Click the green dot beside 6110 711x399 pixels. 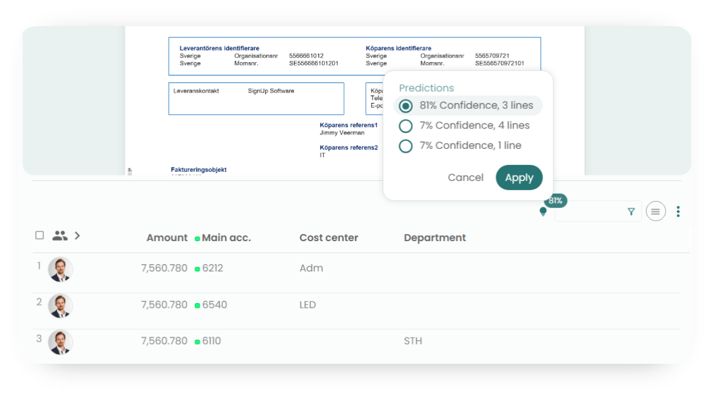pyautogui.click(x=197, y=341)
